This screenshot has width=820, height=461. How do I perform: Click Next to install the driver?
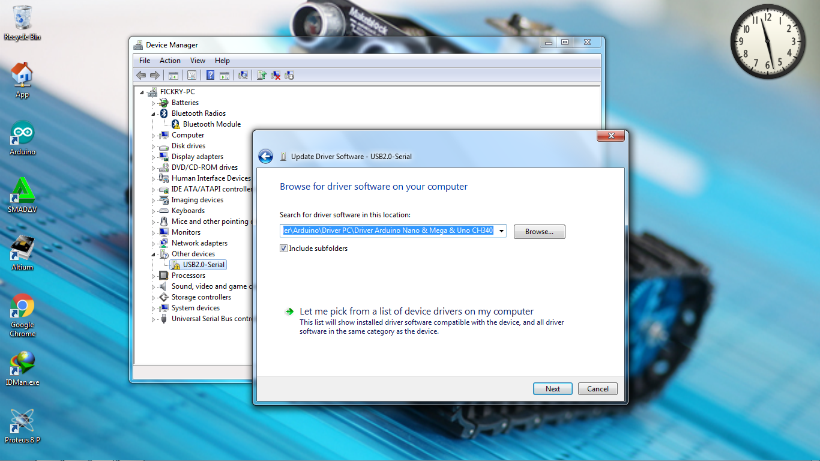[x=552, y=388]
